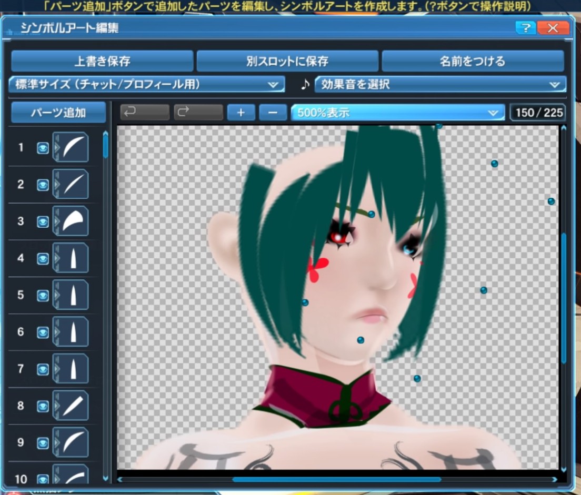Click the canvas scroll-down arrow
581x495 pixels.
click(564, 470)
